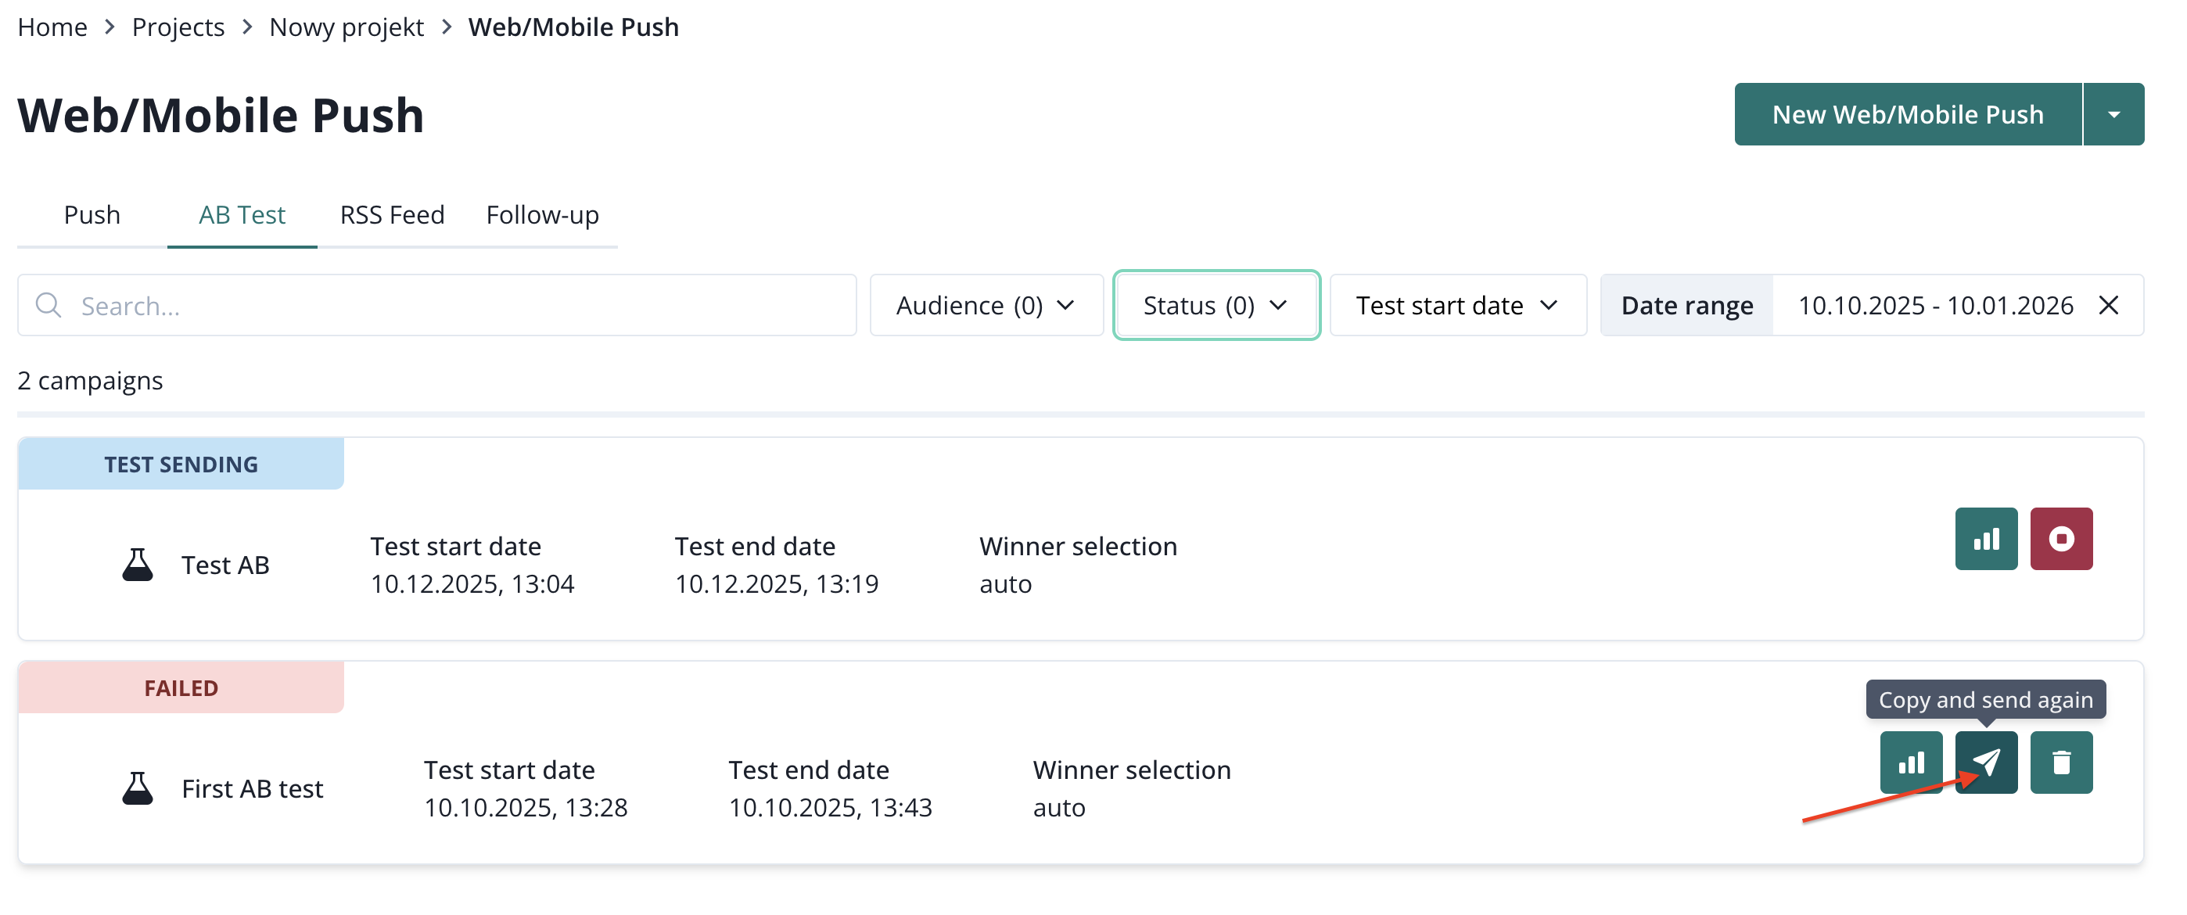Open the Test start date sort dropdown
2187x915 pixels.
1457,305
